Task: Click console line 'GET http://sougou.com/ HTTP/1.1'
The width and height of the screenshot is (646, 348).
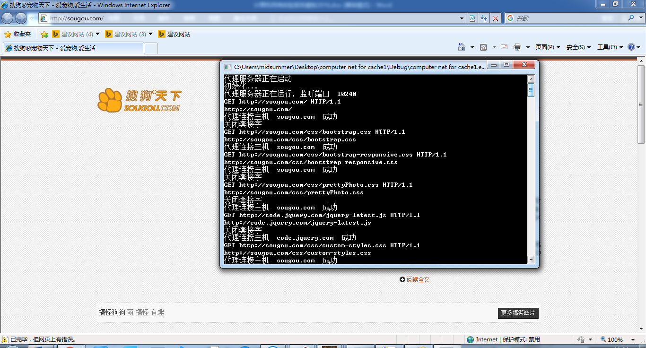Action: point(282,102)
